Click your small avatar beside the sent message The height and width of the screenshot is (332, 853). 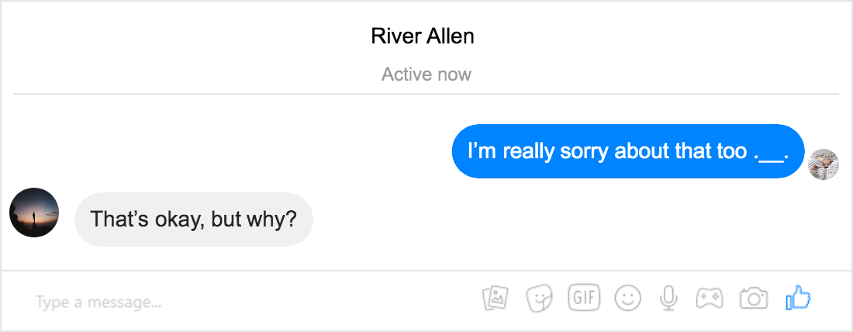(x=824, y=164)
